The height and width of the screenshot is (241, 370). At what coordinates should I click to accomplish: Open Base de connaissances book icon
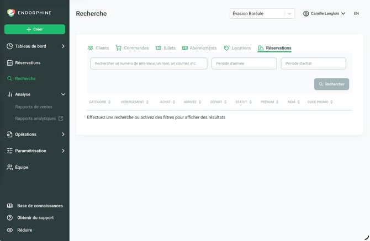(x=10, y=206)
